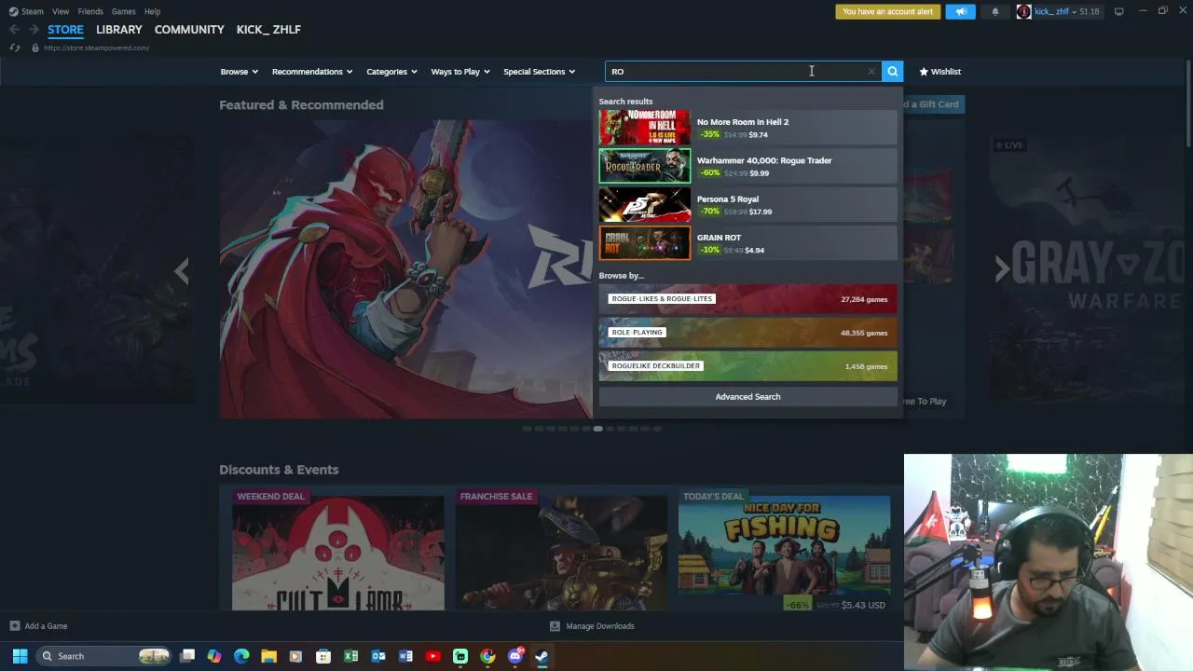The image size is (1193, 671).
Task: Open YouTube from the taskbar
Action: pyautogui.click(x=432, y=656)
